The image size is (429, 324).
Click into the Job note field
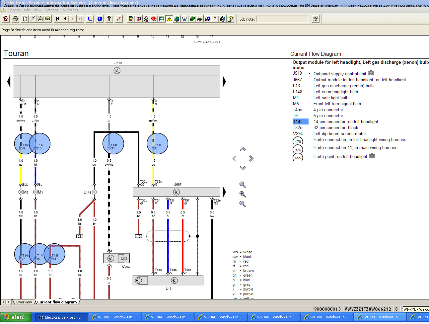(283, 19)
